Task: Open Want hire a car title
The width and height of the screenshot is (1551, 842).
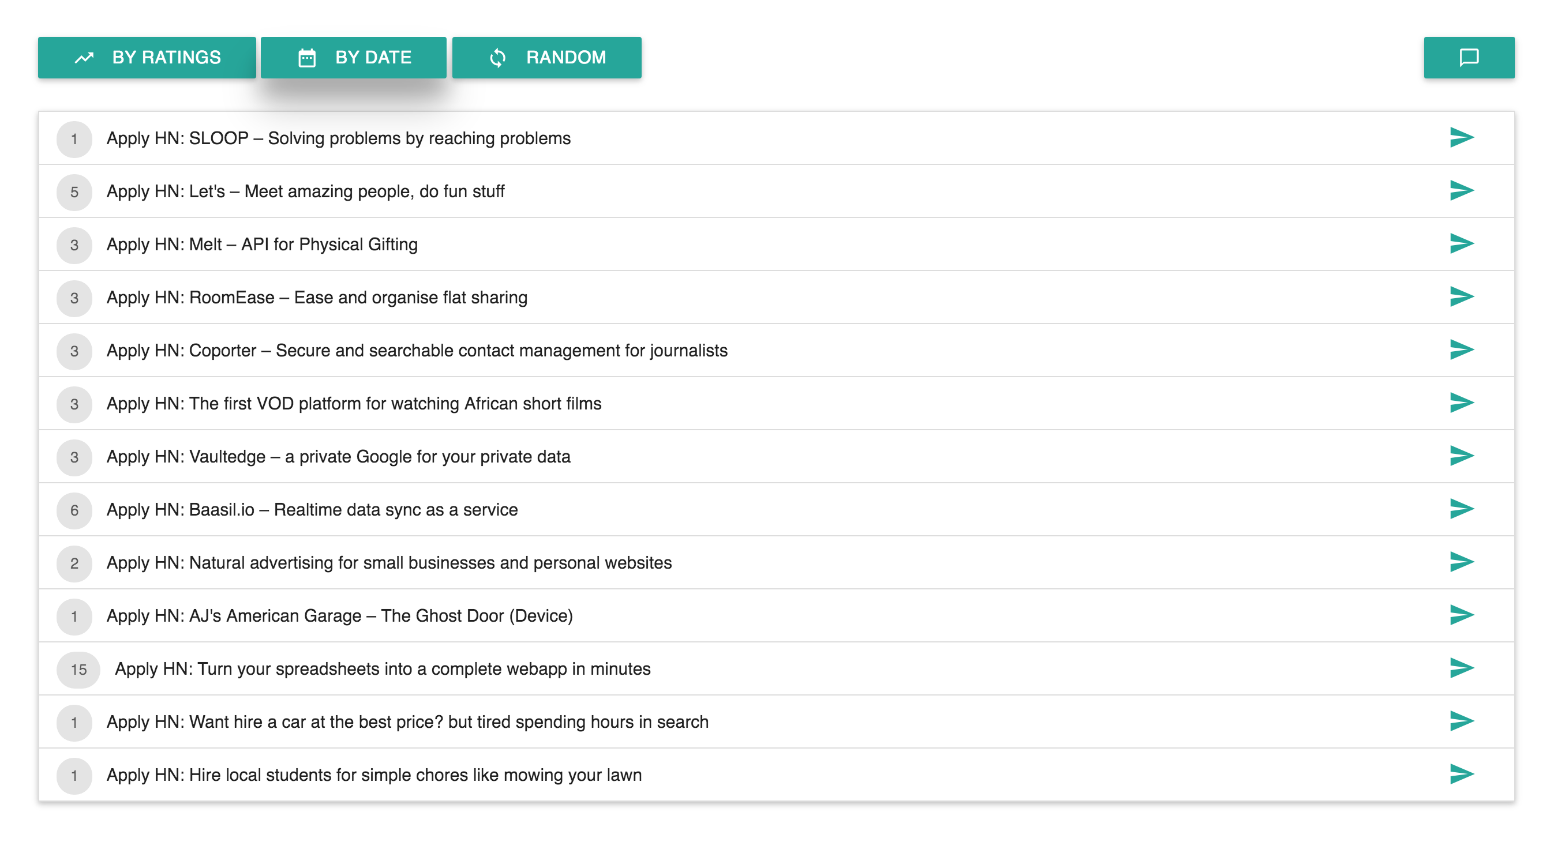Action: [x=407, y=721]
